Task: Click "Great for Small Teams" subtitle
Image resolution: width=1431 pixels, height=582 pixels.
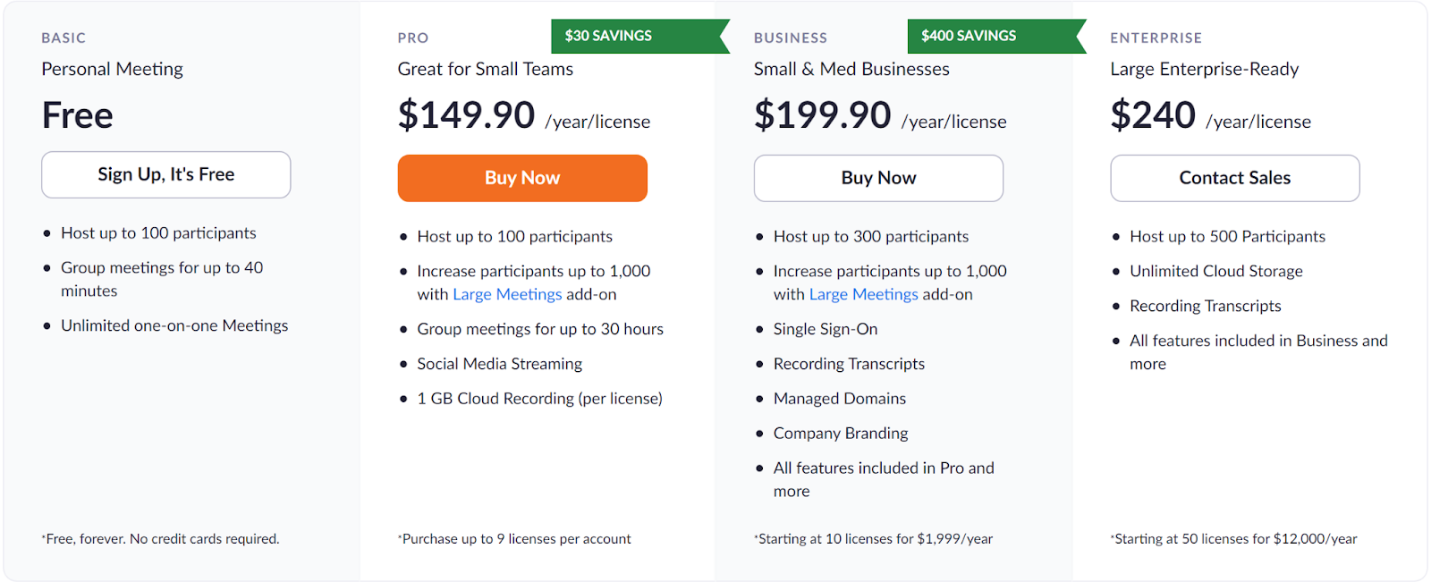Action: click(x=485, y=69)
